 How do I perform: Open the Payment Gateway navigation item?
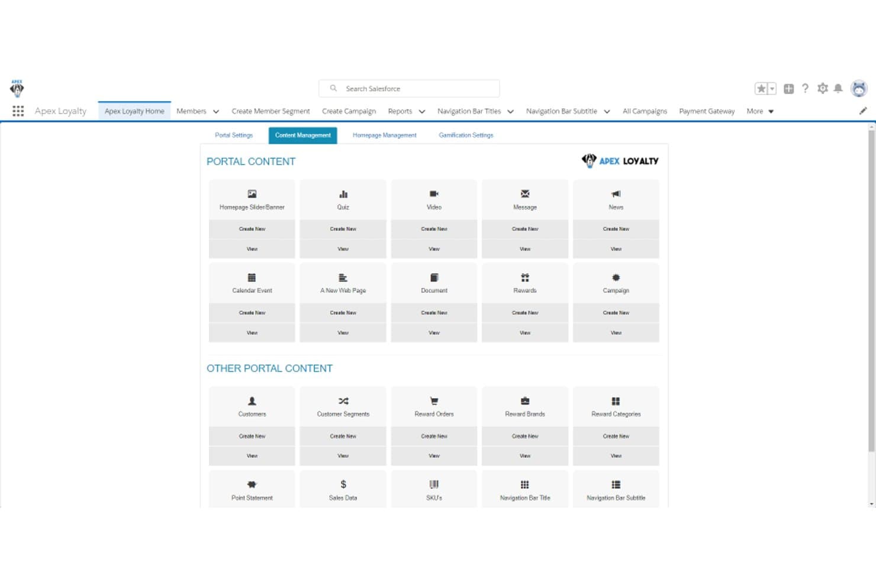pos(707,111)
